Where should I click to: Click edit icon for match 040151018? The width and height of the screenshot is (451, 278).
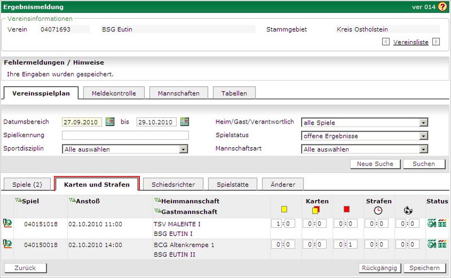8,224
